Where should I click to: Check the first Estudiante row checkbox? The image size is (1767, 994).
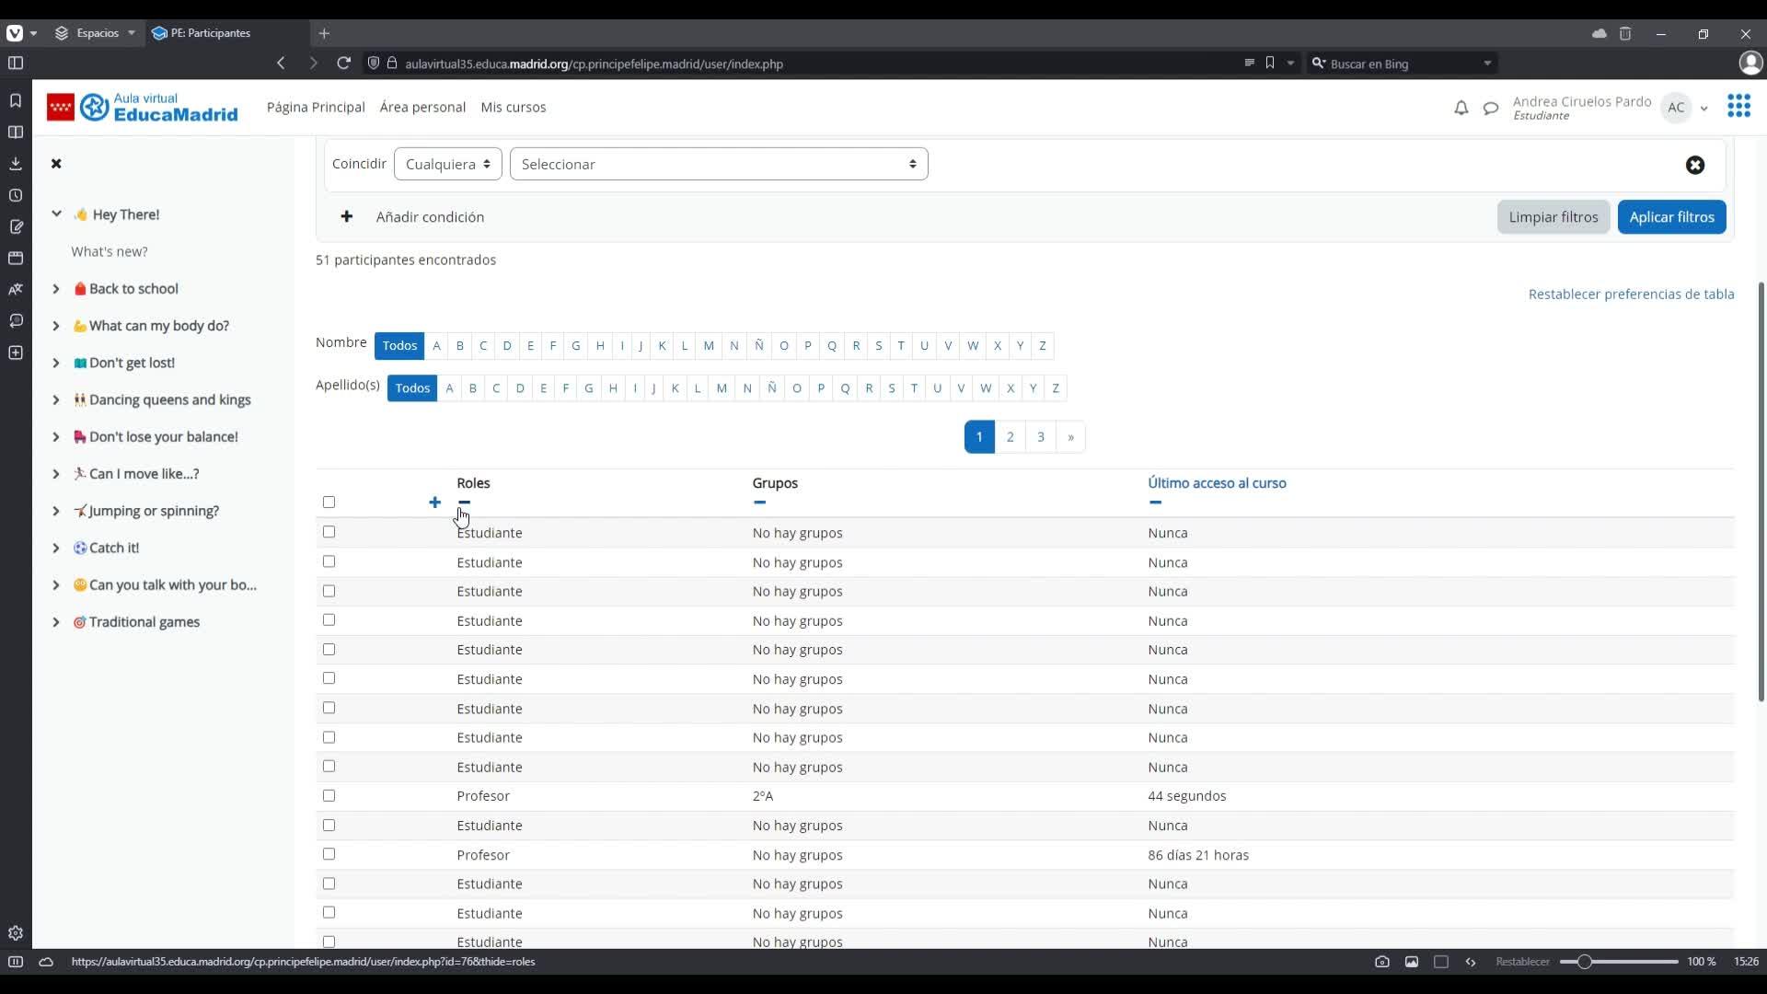[x=329, y=533]
